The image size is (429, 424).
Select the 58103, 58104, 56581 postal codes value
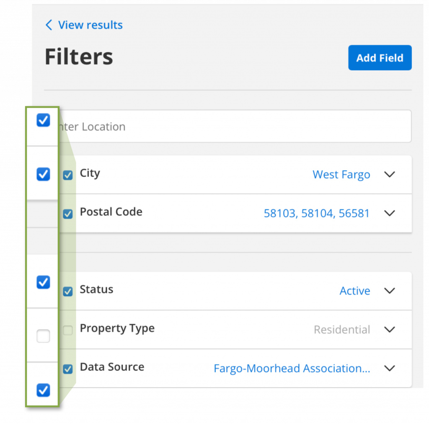click(x=316, y=214)
